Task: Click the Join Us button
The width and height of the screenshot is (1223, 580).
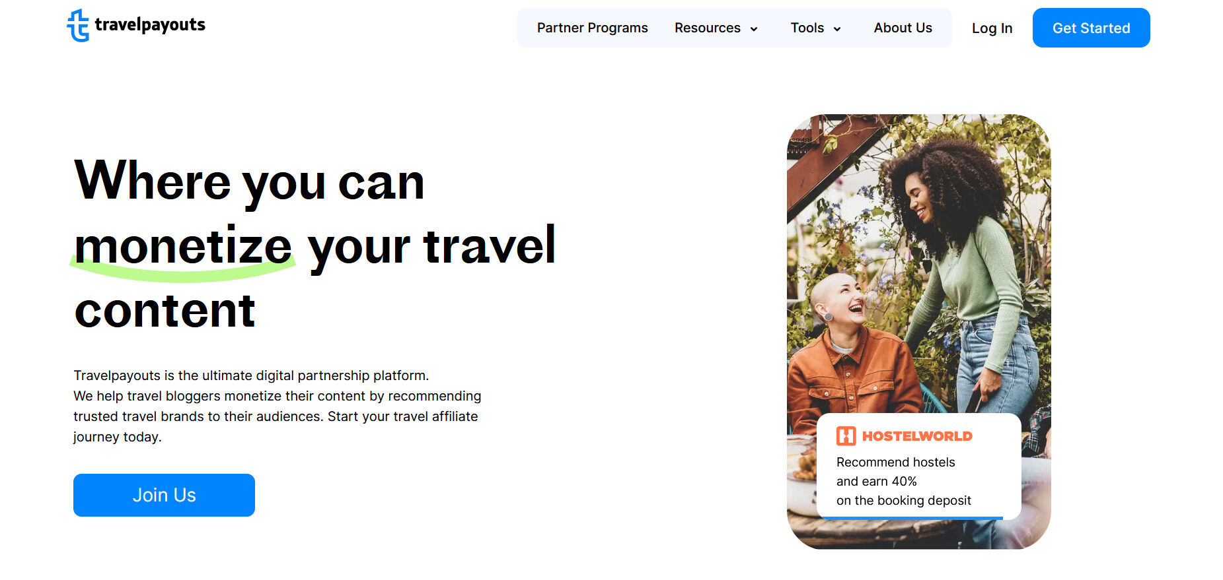Action: click(164, 495)
